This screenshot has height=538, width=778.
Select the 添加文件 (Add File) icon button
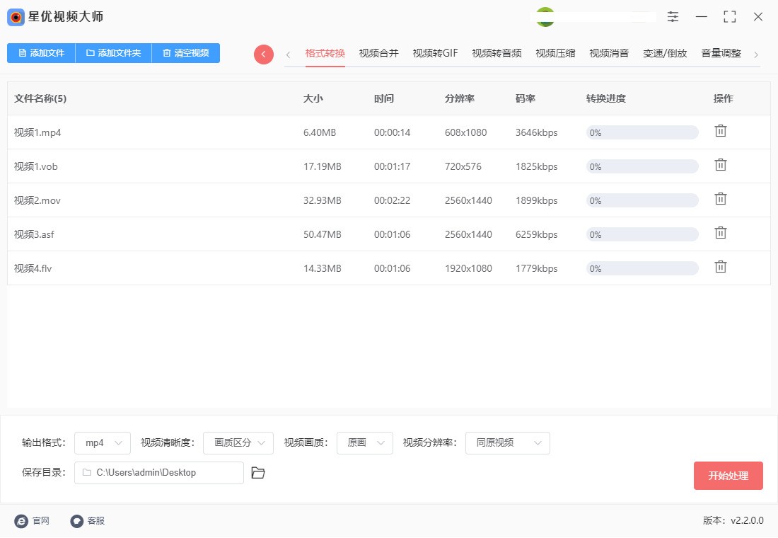pyautogui.click(x=40, y=53)
